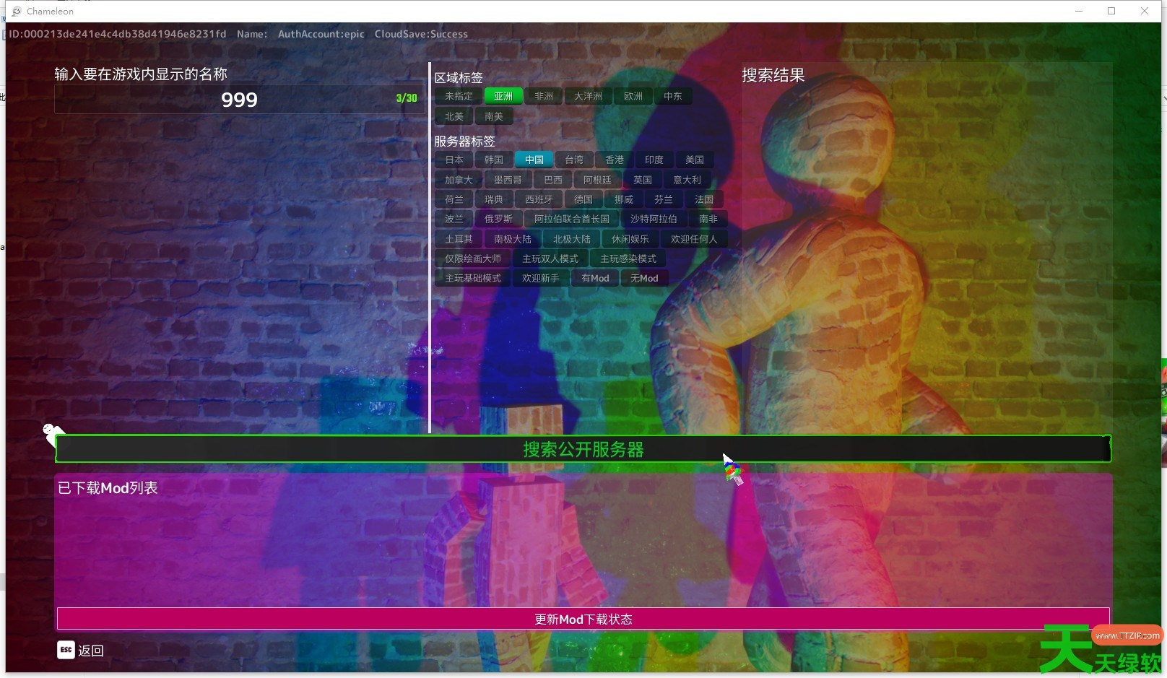Toggle the 日本 server tag
Viewport: 1167px width, 678px height.
tap(454, 160)
